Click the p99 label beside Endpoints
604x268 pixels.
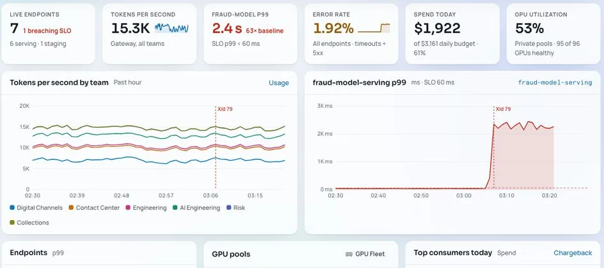58,253
